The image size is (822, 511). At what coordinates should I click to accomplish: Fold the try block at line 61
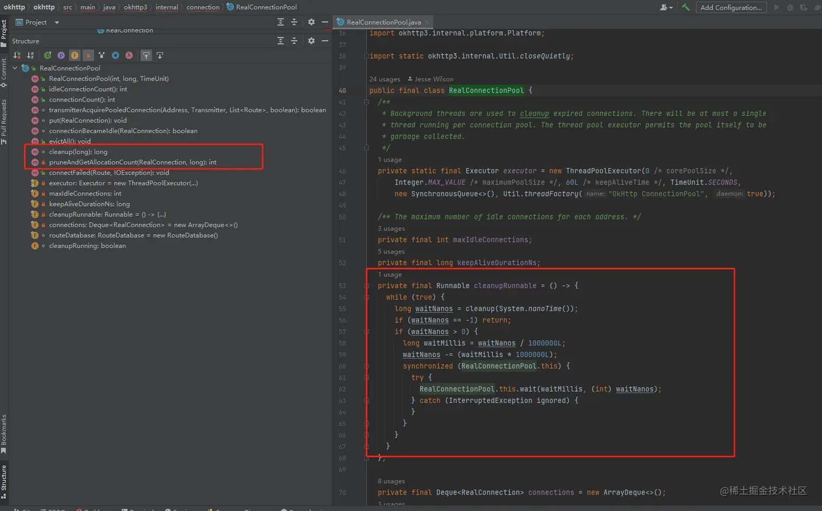pyautogui.click(x=366, y=377)
